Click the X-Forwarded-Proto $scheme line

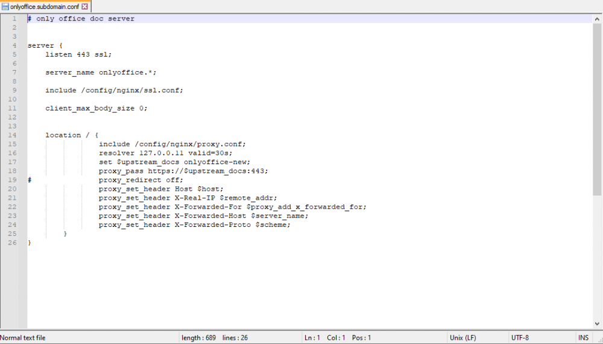click(x=195, y=225)
